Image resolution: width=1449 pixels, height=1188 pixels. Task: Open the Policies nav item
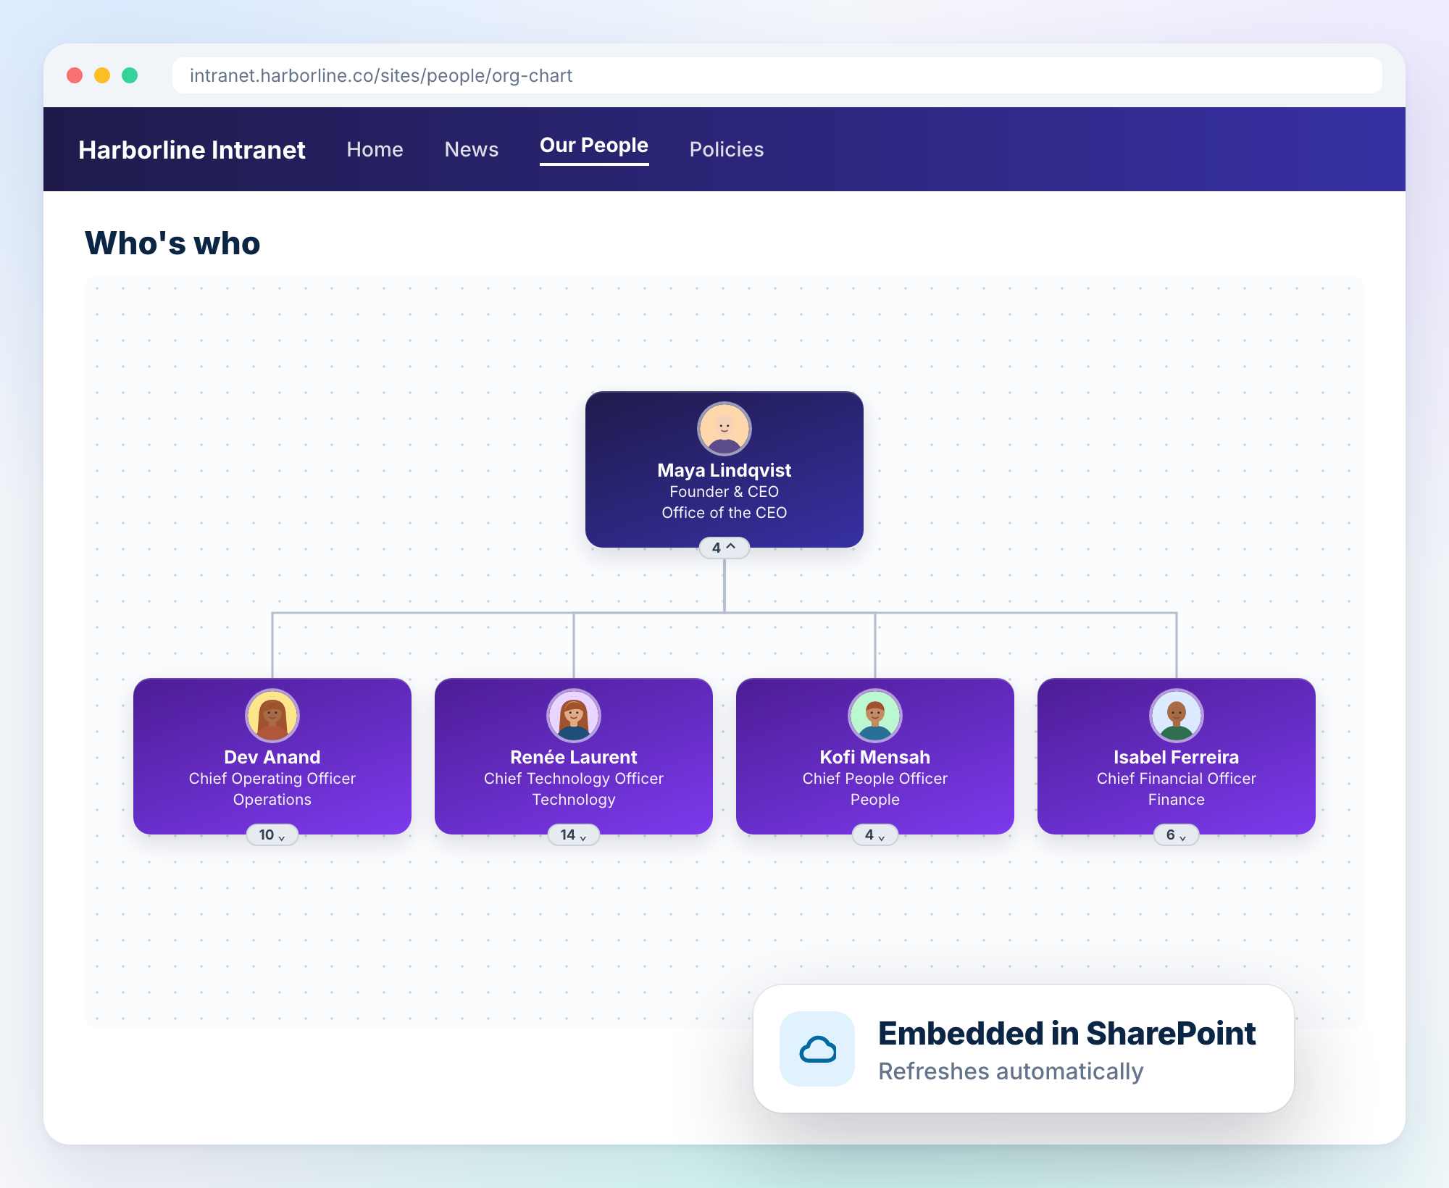pos(727,149)
